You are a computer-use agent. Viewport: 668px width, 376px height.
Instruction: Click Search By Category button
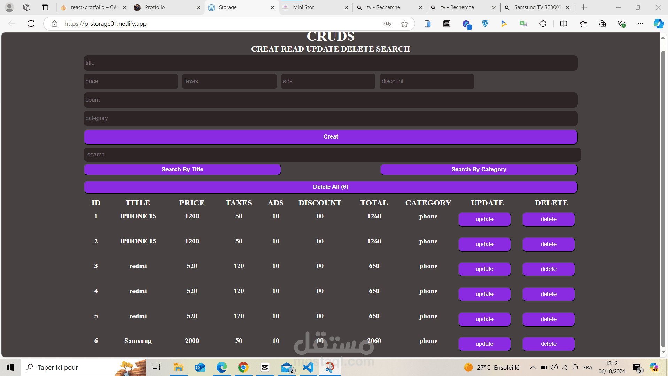click(x=479, y=170)
